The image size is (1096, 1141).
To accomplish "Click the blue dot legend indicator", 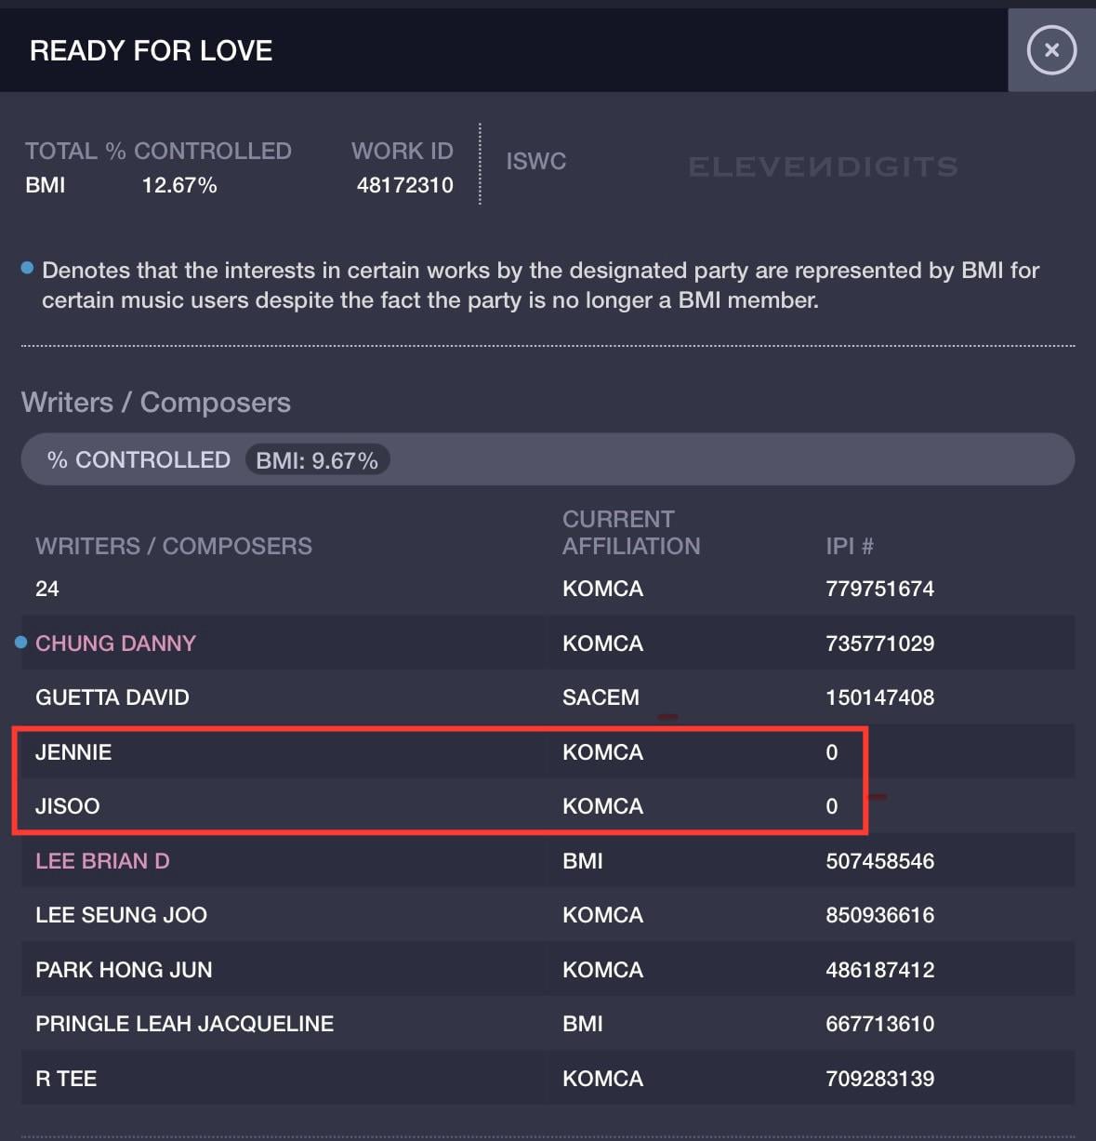I will pyautogui.click(x=28, y=268).
